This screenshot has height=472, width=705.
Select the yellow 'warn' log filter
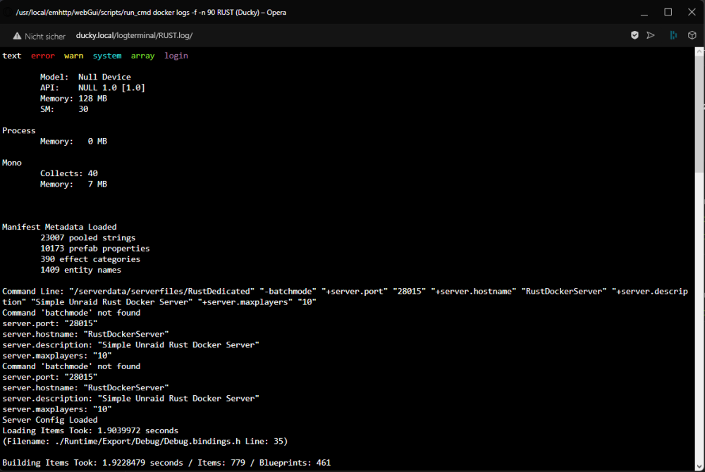[74, 56]
